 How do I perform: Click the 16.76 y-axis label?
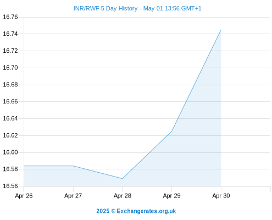(10, 17)
